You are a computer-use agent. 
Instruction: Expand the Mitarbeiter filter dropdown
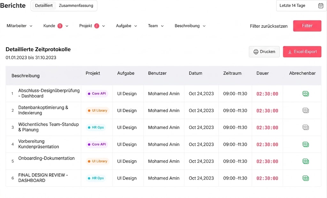(19, 26)
